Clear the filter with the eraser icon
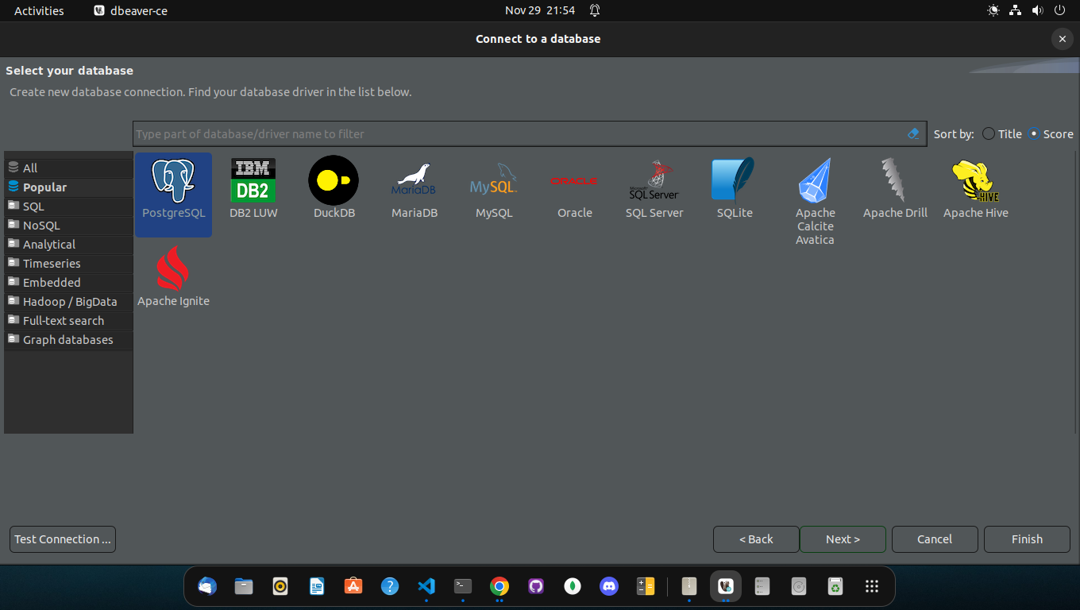This screenshot has height=610, width=1080. 913,134
